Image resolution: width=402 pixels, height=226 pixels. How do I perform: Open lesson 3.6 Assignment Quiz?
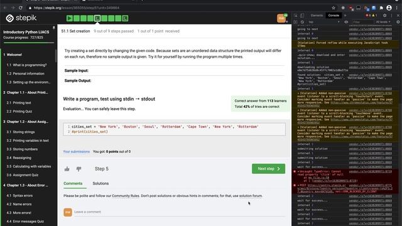click(x=23, y=175)
